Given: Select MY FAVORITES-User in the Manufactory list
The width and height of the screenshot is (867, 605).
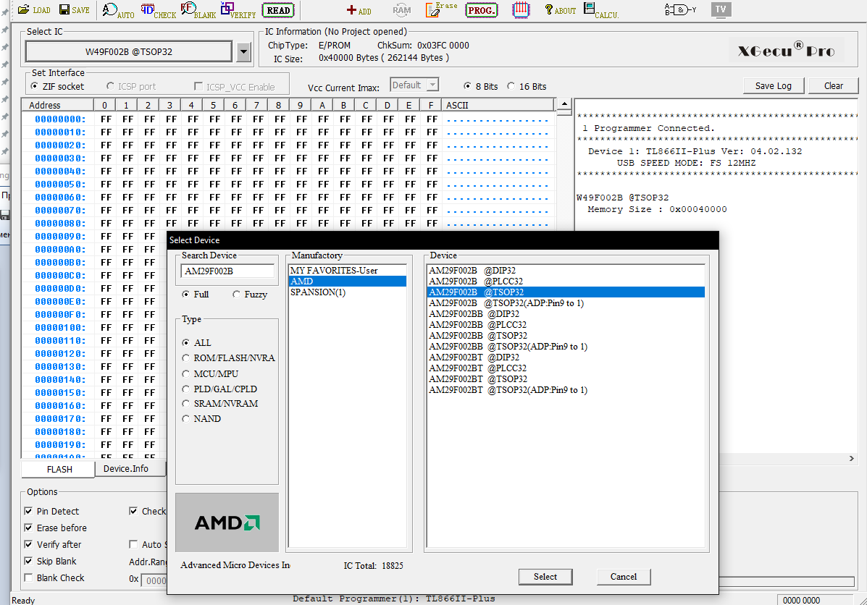Looking at the screenshot, I should coord(347,270).
